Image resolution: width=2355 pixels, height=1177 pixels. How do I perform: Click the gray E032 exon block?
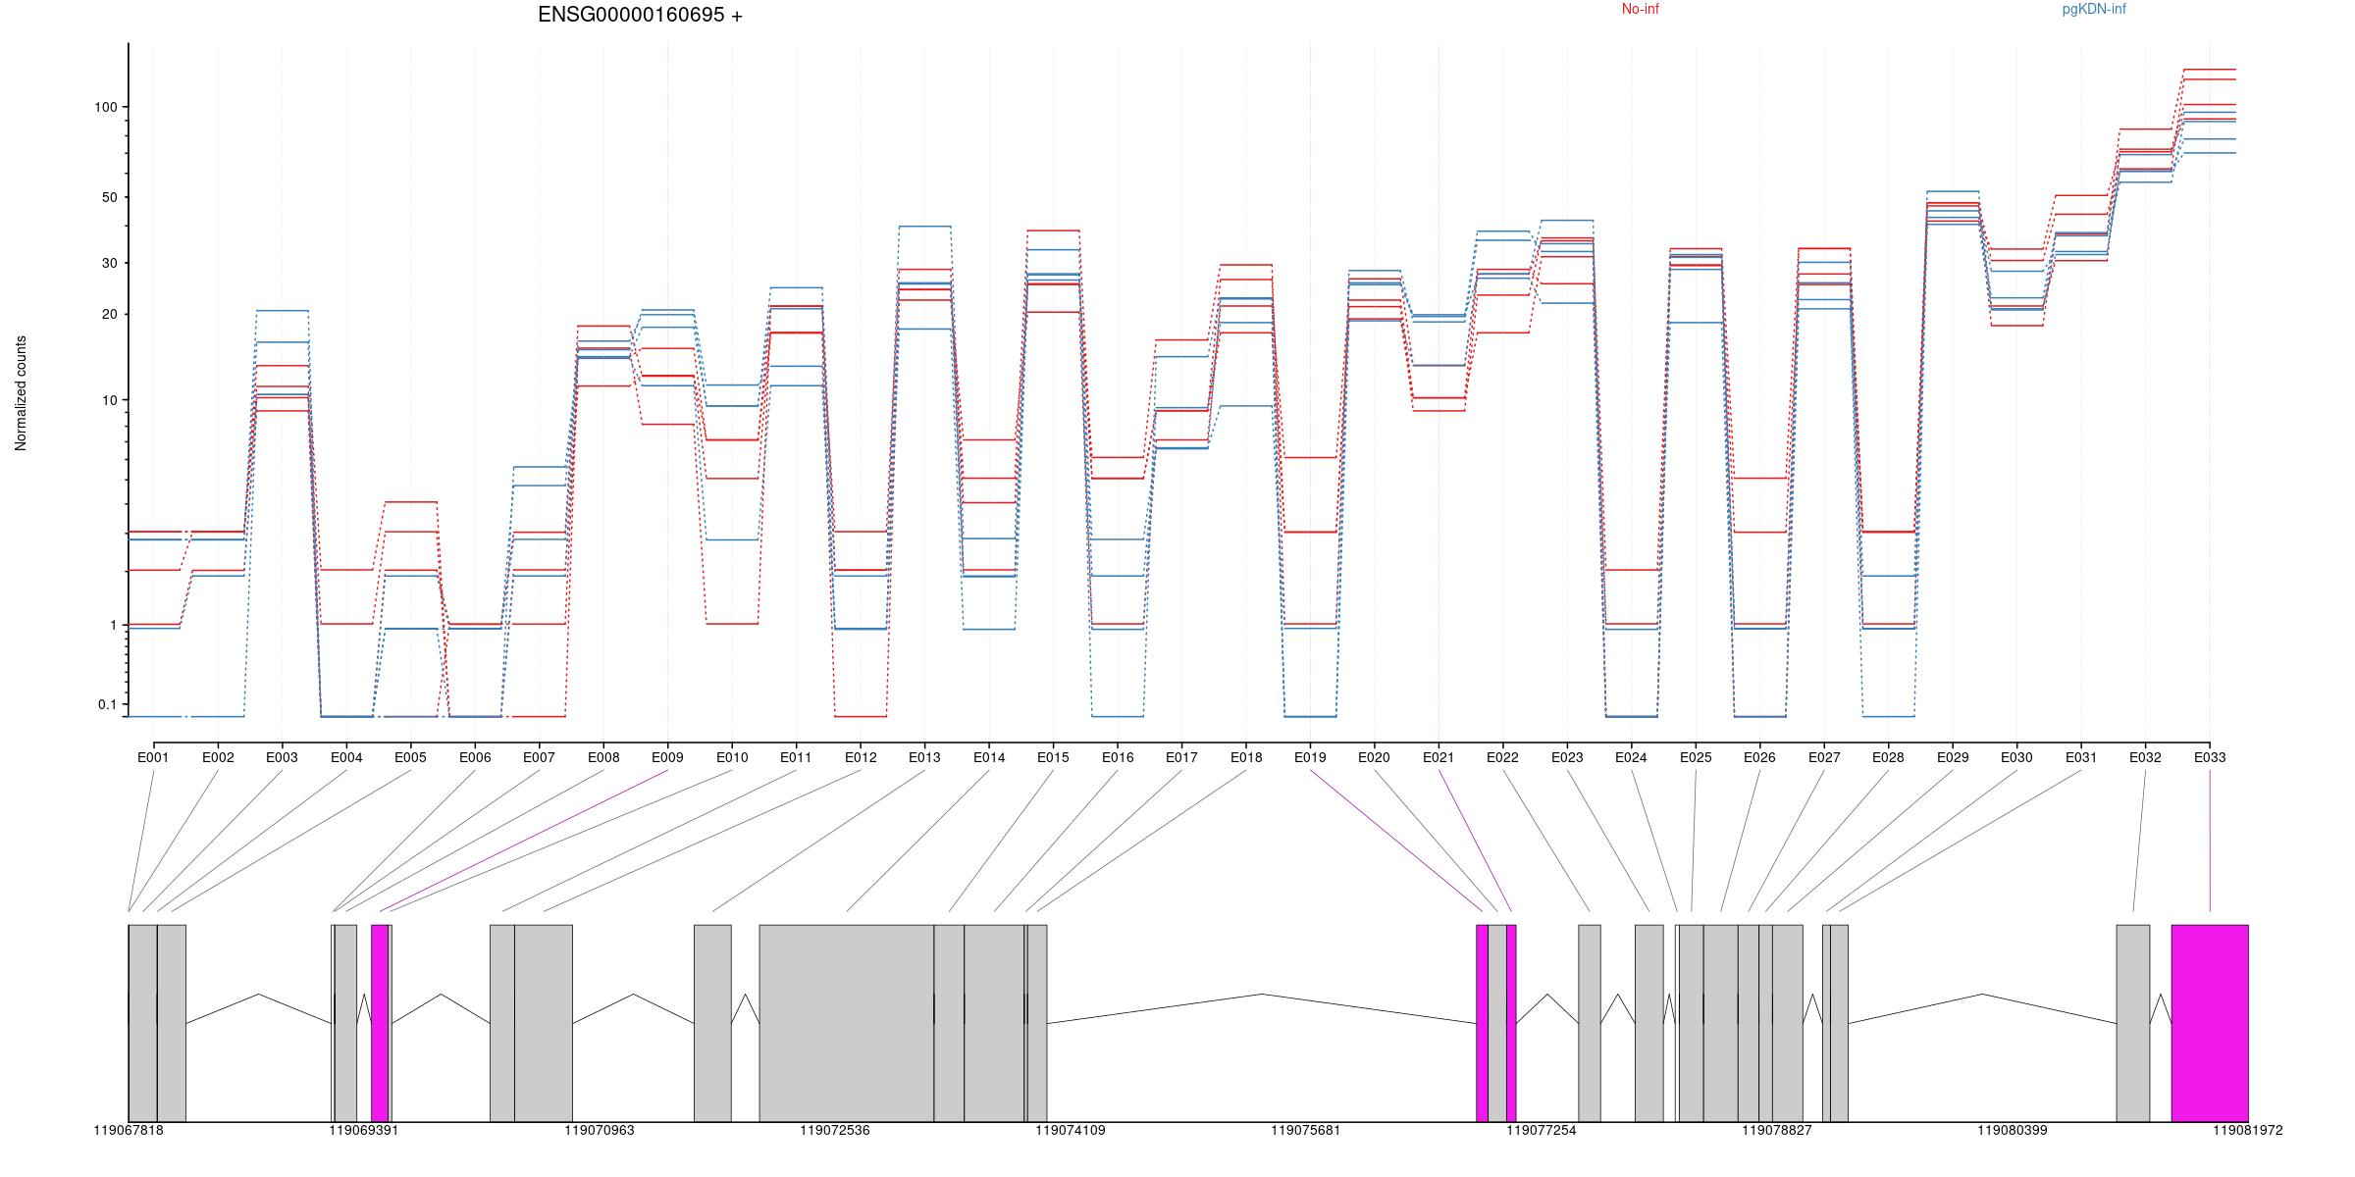(2133, 1023)
